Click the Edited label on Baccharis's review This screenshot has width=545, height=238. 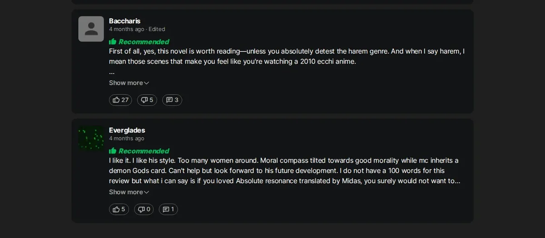(157, 29)
